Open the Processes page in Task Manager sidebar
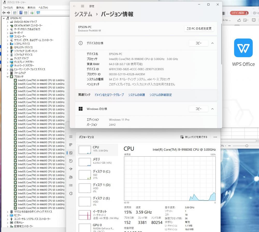The width and height of the screenshot is (259, 232). click(x=71, y=145)
